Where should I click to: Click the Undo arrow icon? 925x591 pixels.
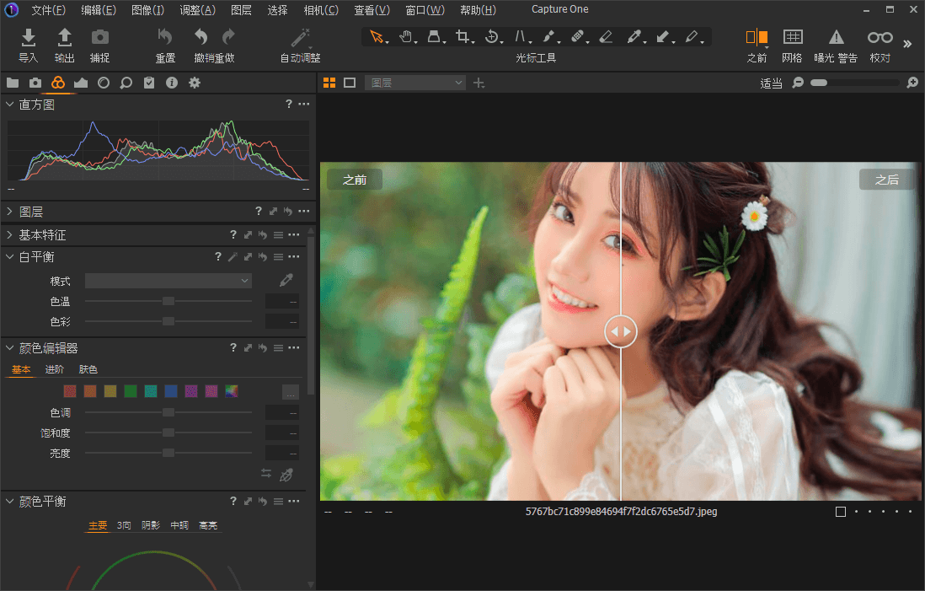coord(201,37)
